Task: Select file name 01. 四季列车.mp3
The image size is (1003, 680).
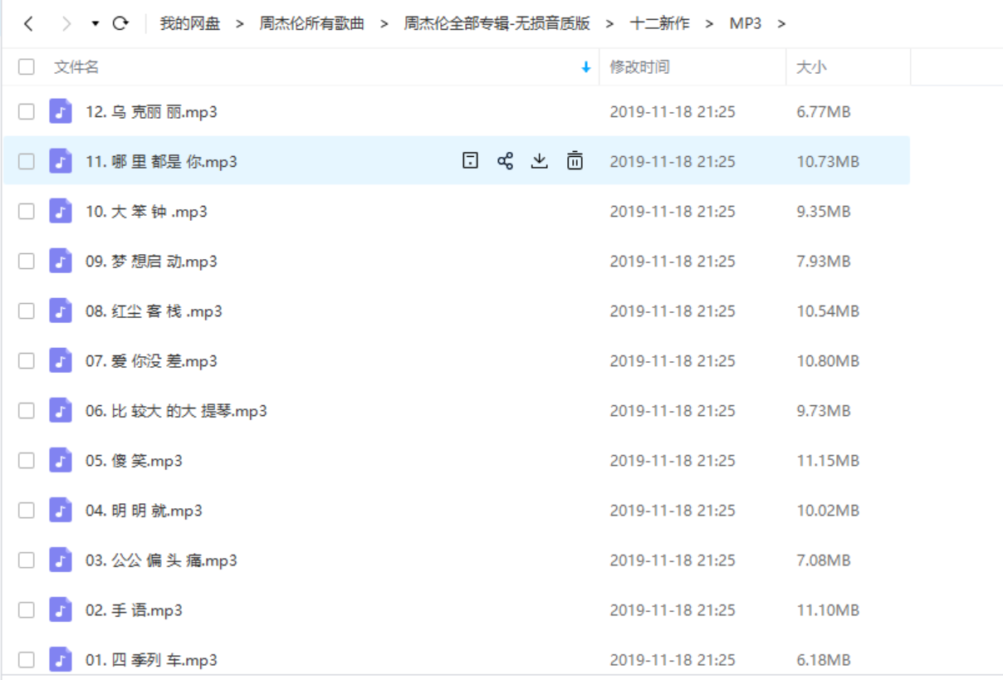Action: tap(151, 660)
